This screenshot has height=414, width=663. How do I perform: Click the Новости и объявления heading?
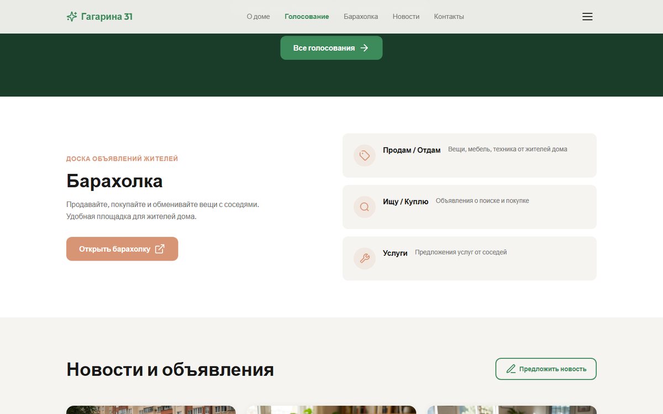170,369
